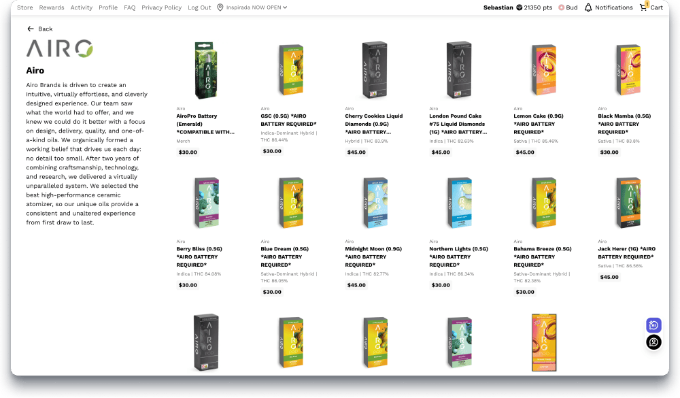The image size is (680, 398).
Task: Click the Airo brand logo
Action: (60, 48)
